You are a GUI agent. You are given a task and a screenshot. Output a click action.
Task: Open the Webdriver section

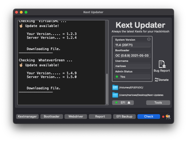[76, 117]
